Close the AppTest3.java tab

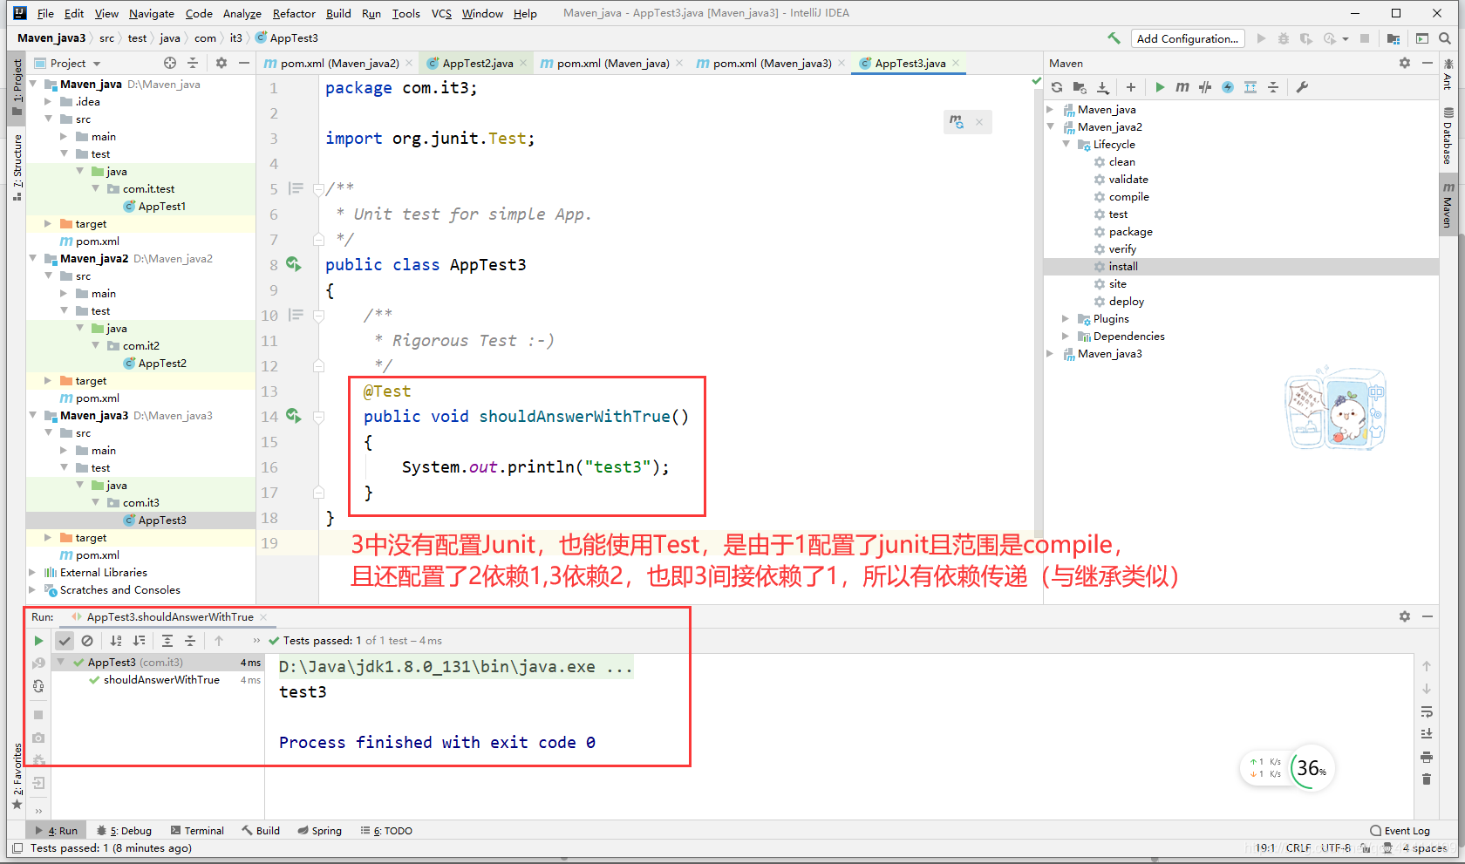[x=956, y=63]
